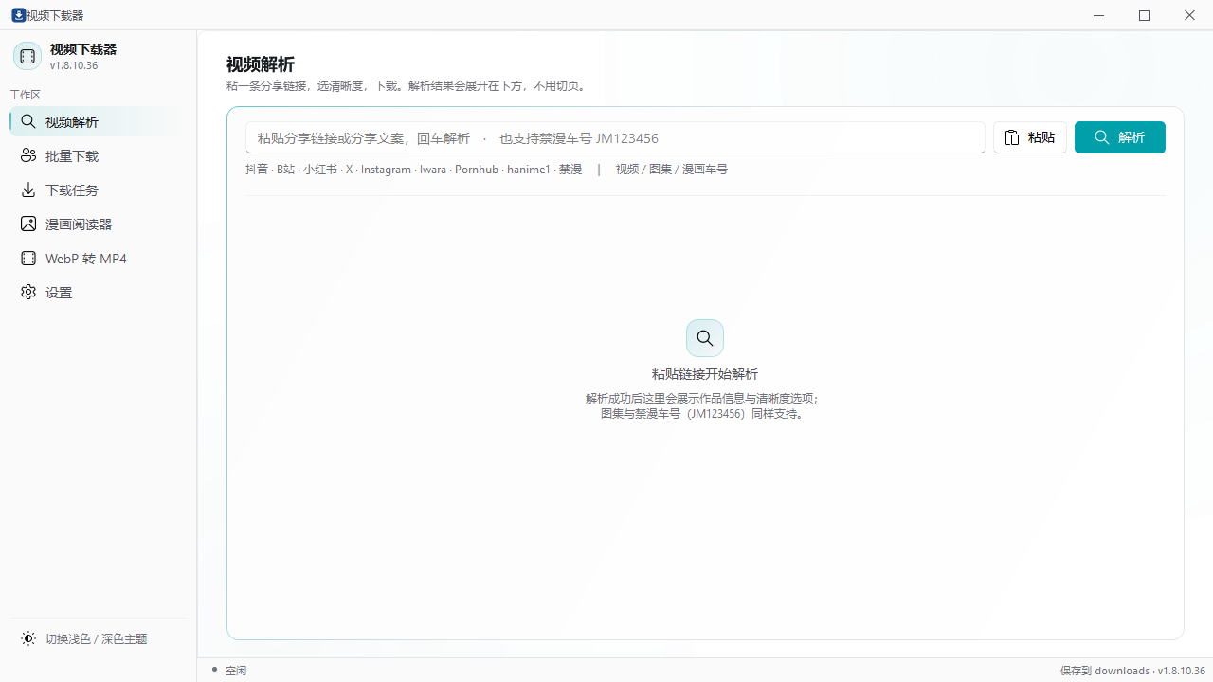Screen dimensions: 1213x682
Task: Start parsing with the 解析 button label
Action: (x=1132, y=138)
